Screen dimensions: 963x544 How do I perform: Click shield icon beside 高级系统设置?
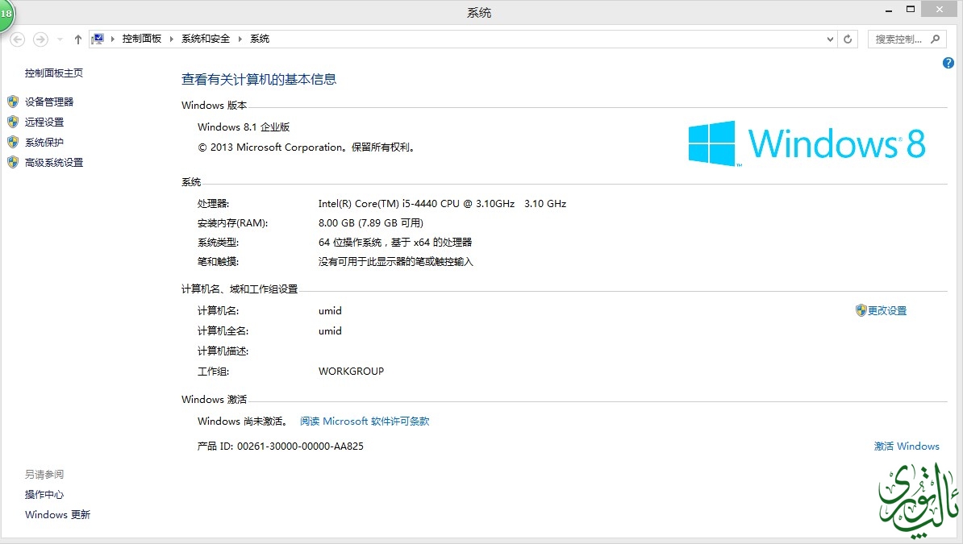[13, 162]
